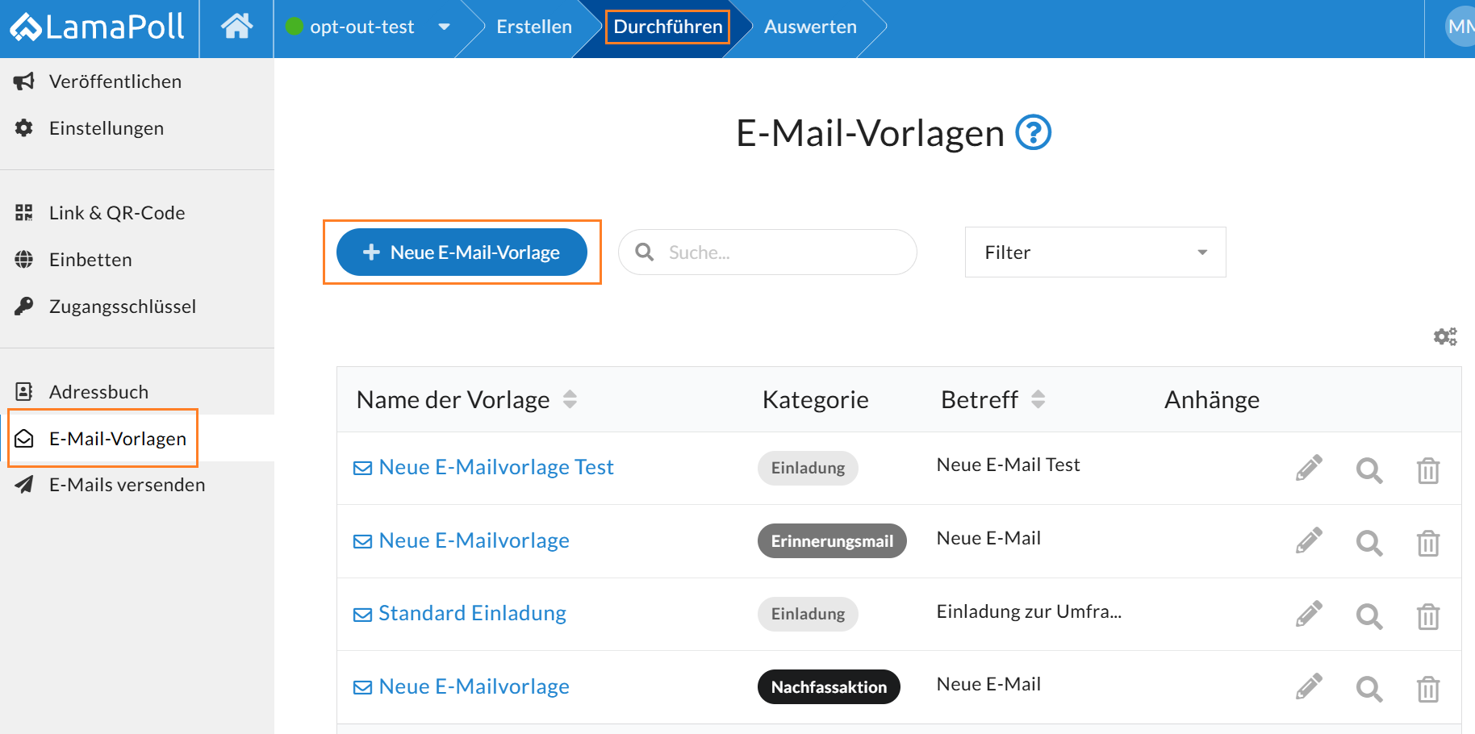Edit the Erinnerungsmail template with pencil icon
The height and width of the screenshot is (734, 1475).
click(1309, 540)
